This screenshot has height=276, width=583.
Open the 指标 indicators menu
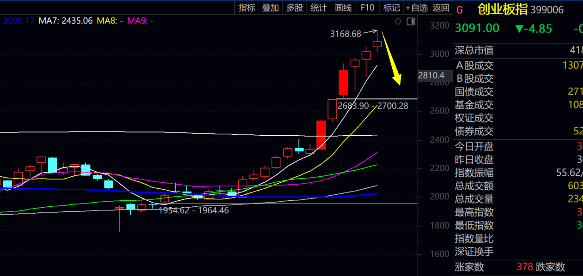[x=247, y=7]
